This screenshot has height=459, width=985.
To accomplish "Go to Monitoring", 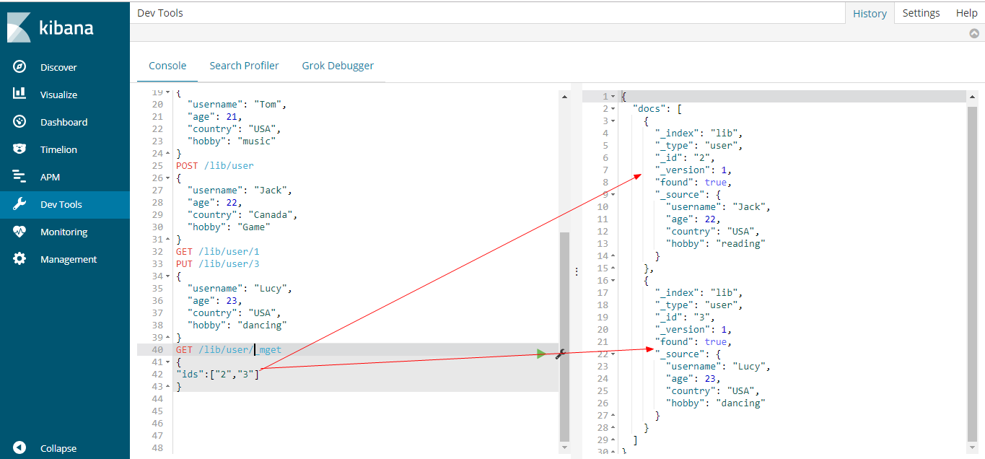I will (x=64, y=232).
